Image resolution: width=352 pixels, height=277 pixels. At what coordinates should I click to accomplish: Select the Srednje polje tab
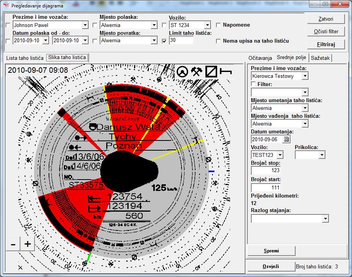(x=291, y=58)
